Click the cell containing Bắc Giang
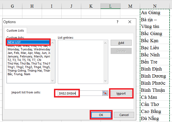Screen dimensions: 172x122 click(155, 33)
